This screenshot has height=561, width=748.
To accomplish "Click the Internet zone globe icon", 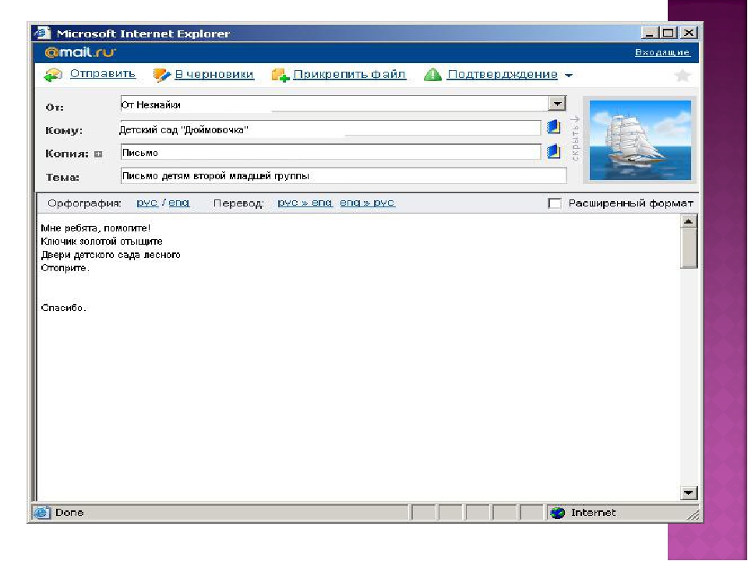I will click(557, 513).
